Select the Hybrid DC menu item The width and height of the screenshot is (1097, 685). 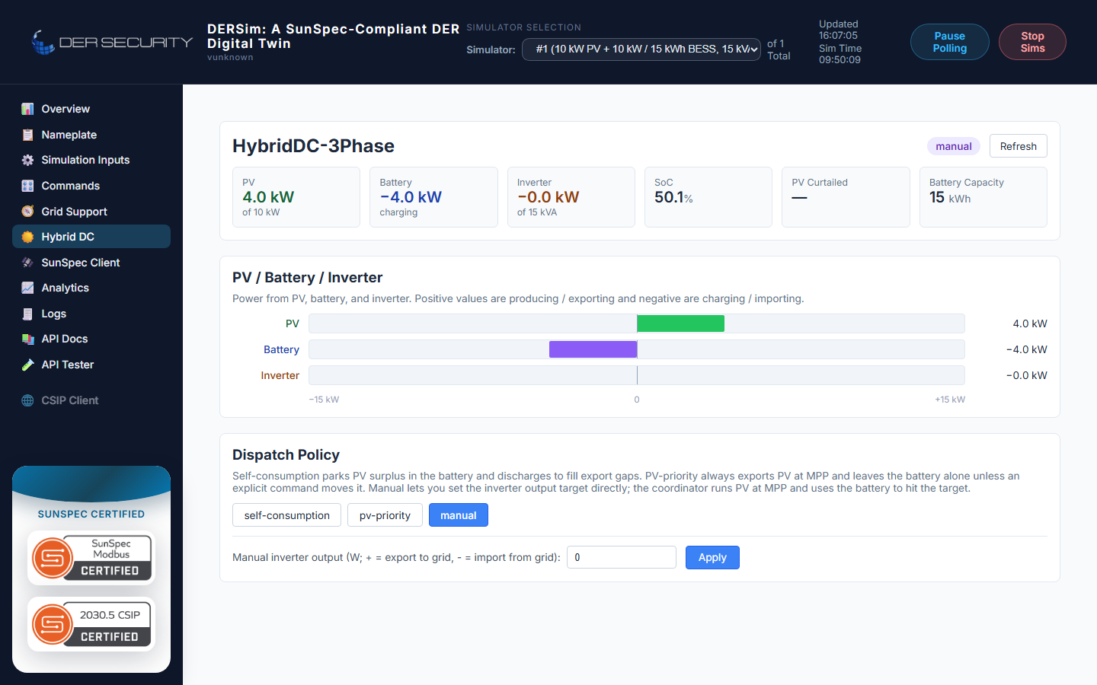(91, 237)
